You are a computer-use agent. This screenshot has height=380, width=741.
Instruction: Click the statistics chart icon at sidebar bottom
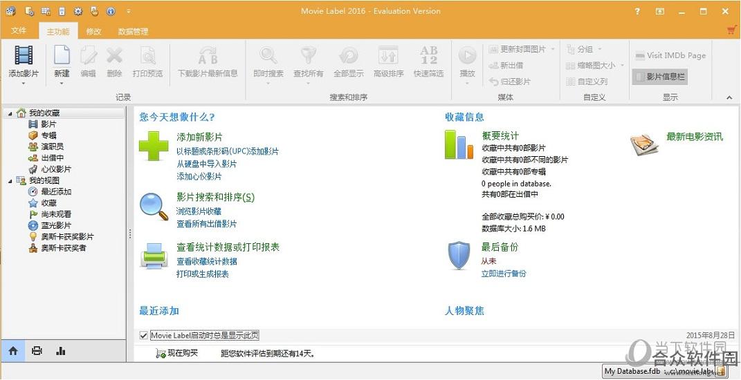[x=60, y=351]
